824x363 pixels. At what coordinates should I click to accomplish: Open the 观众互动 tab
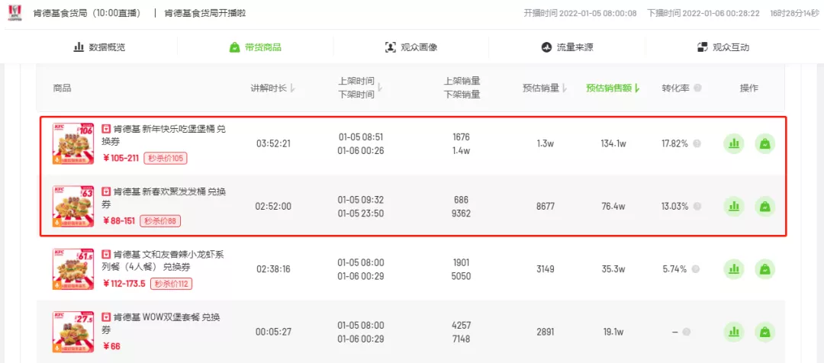point(723,47)
